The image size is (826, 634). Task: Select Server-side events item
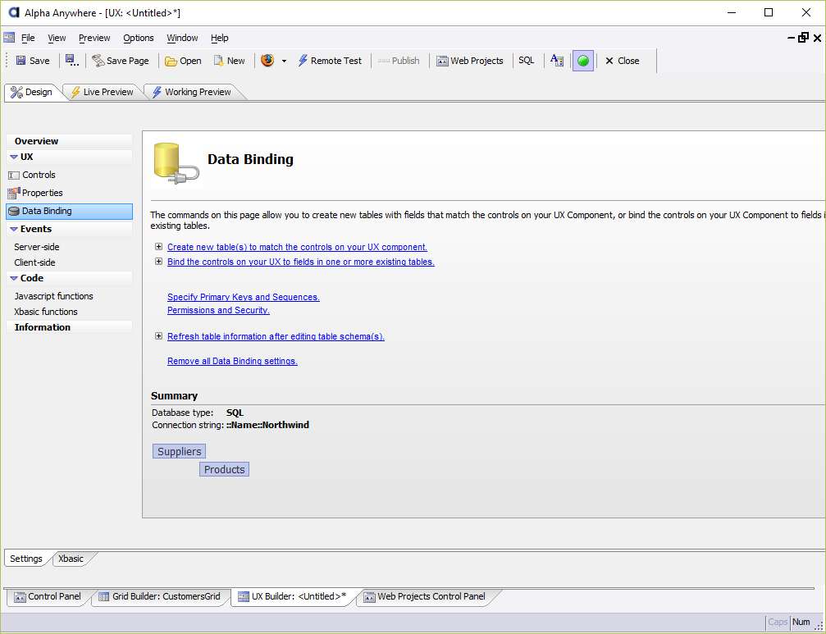coord(37,247)
